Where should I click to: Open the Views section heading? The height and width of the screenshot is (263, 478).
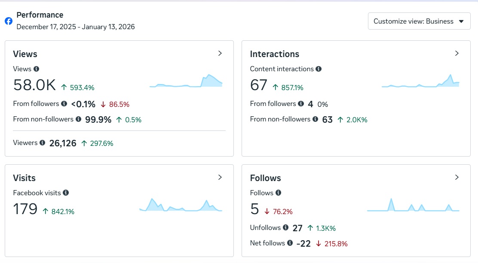click(x=25, y=54)
